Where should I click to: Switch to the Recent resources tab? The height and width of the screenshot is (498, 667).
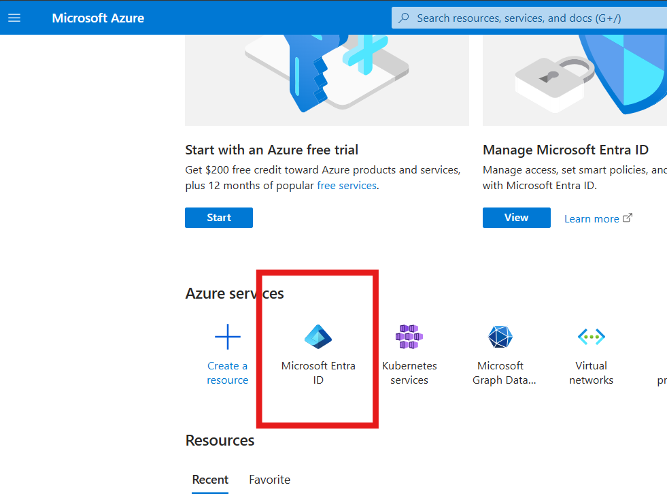[x=210, y=480]
